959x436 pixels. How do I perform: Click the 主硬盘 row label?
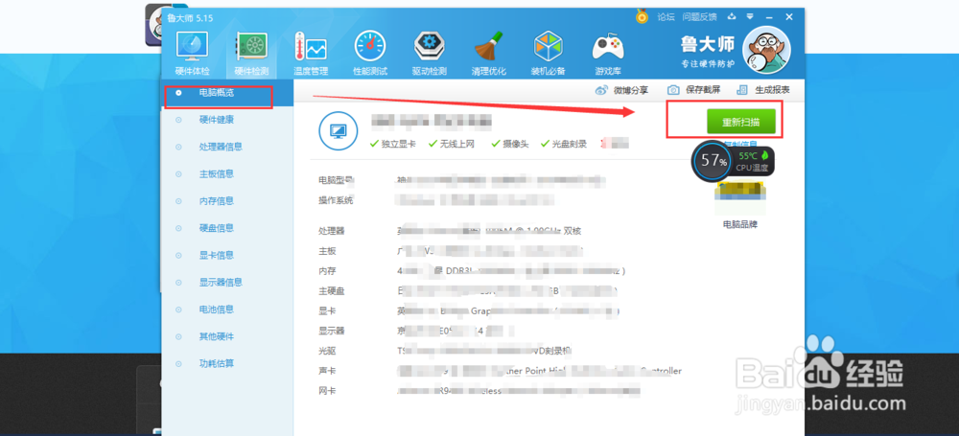pos(332,291)
